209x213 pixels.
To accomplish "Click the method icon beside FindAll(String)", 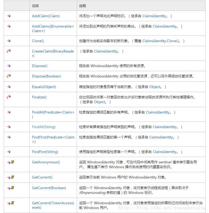I will pyautogui.click(x=9, y=127).
